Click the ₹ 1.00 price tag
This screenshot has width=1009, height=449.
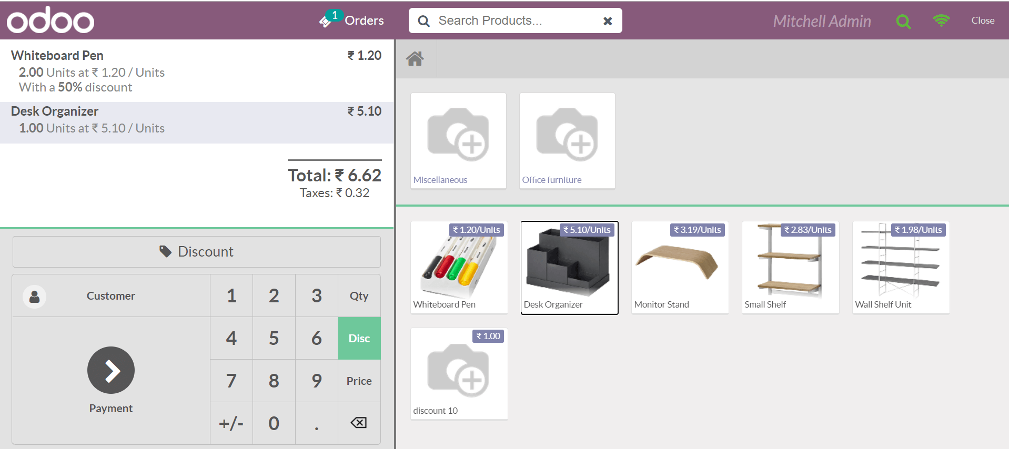[x=488, y=336]
